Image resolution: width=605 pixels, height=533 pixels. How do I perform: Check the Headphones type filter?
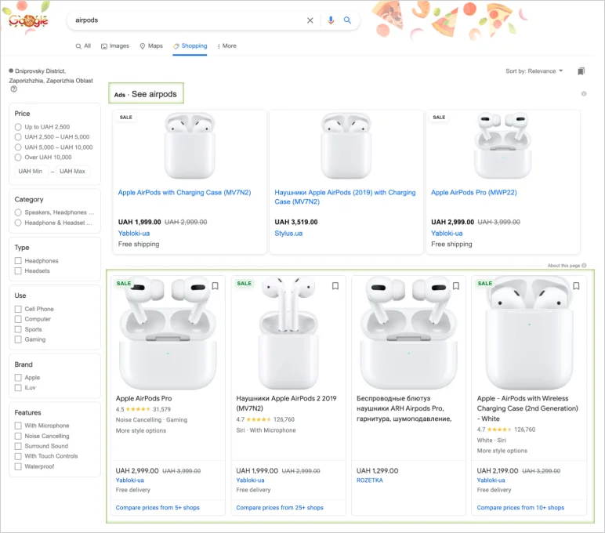pyautogui.click(x=18, y=261)
